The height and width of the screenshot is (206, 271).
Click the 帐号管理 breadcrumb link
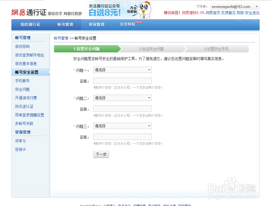point(61,38)
